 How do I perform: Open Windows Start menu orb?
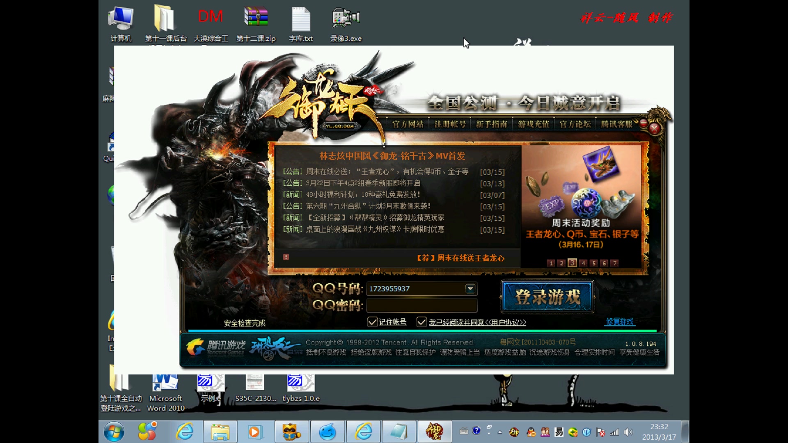tap(114, 432)
